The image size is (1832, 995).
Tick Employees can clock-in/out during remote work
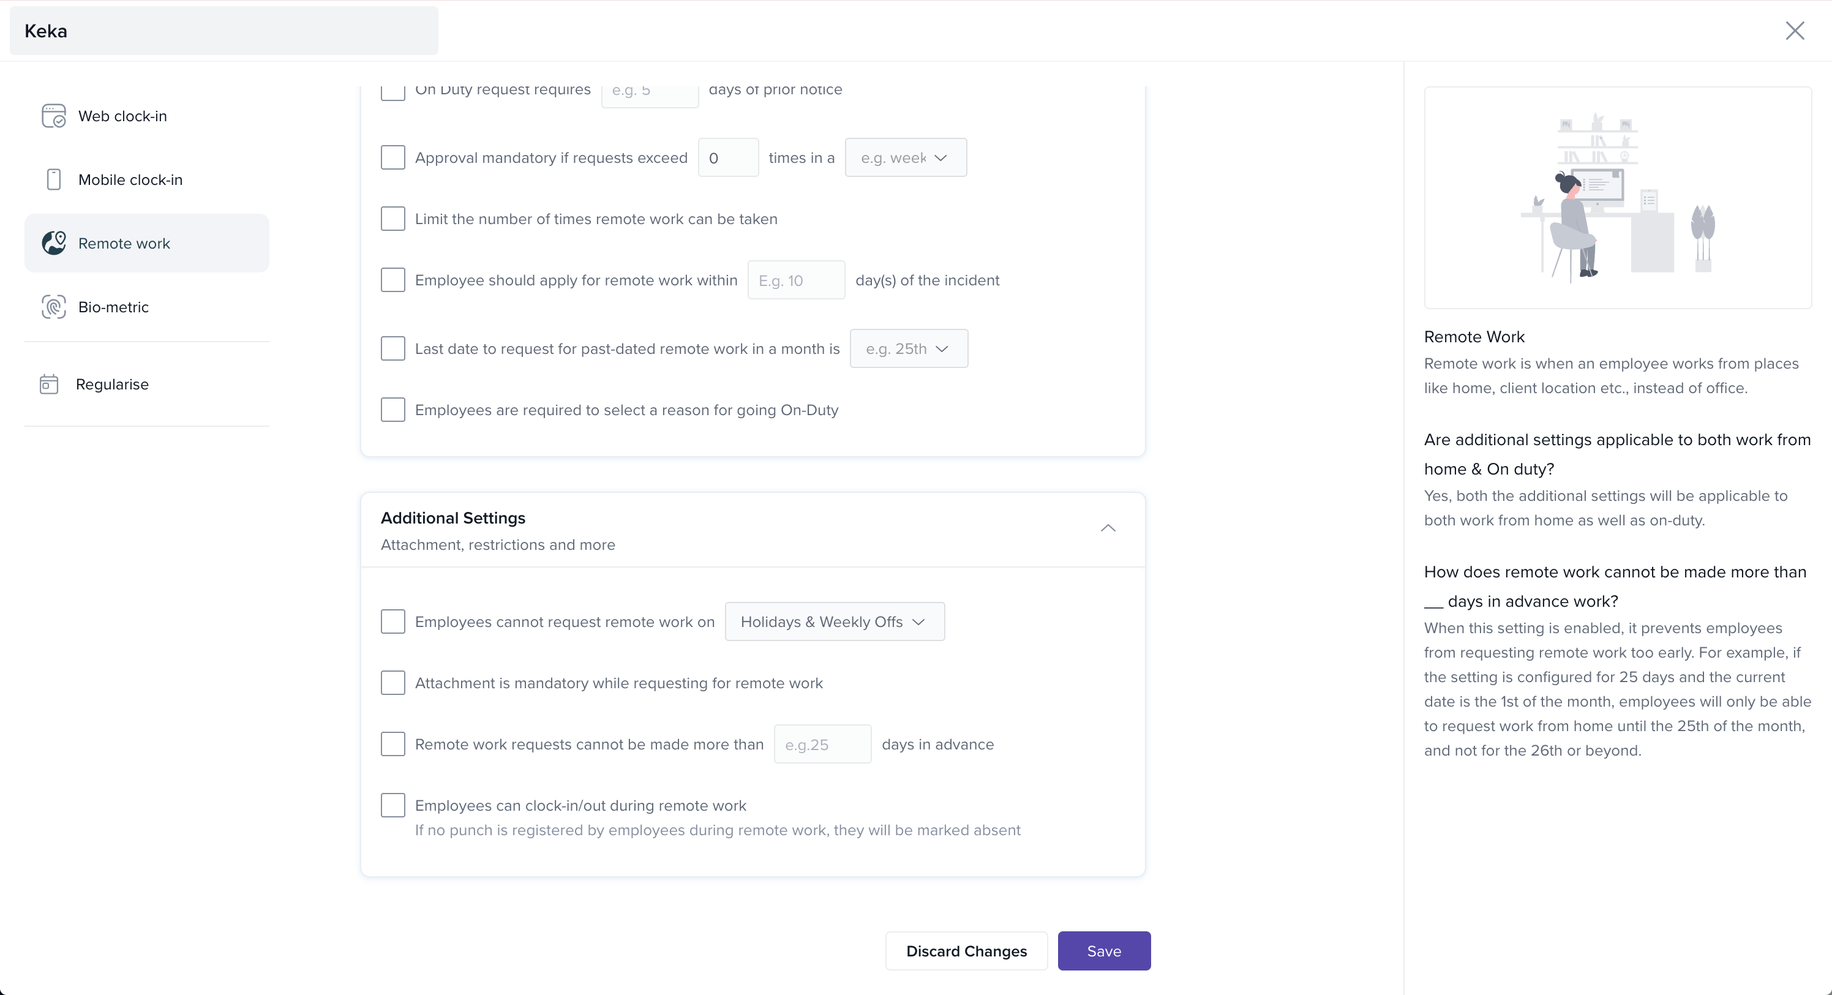(392, 805)
